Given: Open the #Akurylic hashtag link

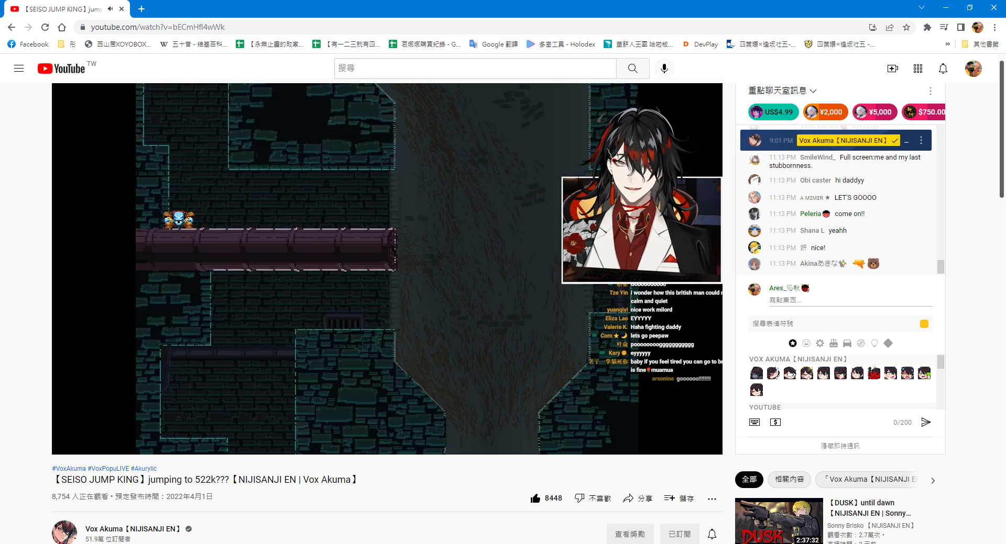Looking at the screenshot, I should [x=144, y=469].
